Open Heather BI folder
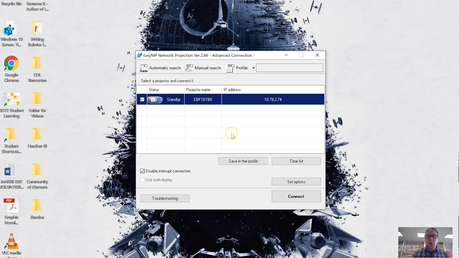This screenshot has width=459, height=258. 37,138
